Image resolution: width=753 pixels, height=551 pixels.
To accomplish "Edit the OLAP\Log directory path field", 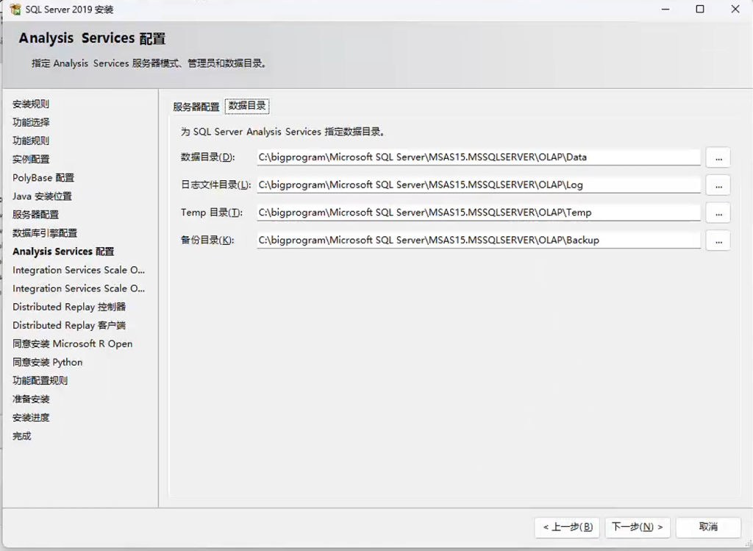I will 478,185.
